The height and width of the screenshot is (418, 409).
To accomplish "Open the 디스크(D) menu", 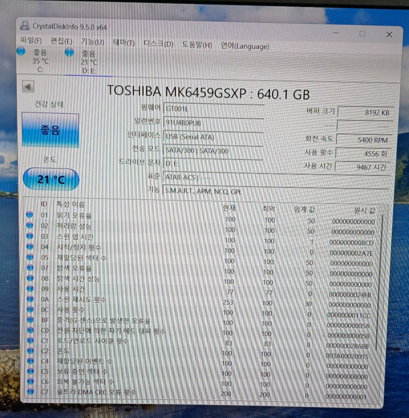I will coord(158,44).
